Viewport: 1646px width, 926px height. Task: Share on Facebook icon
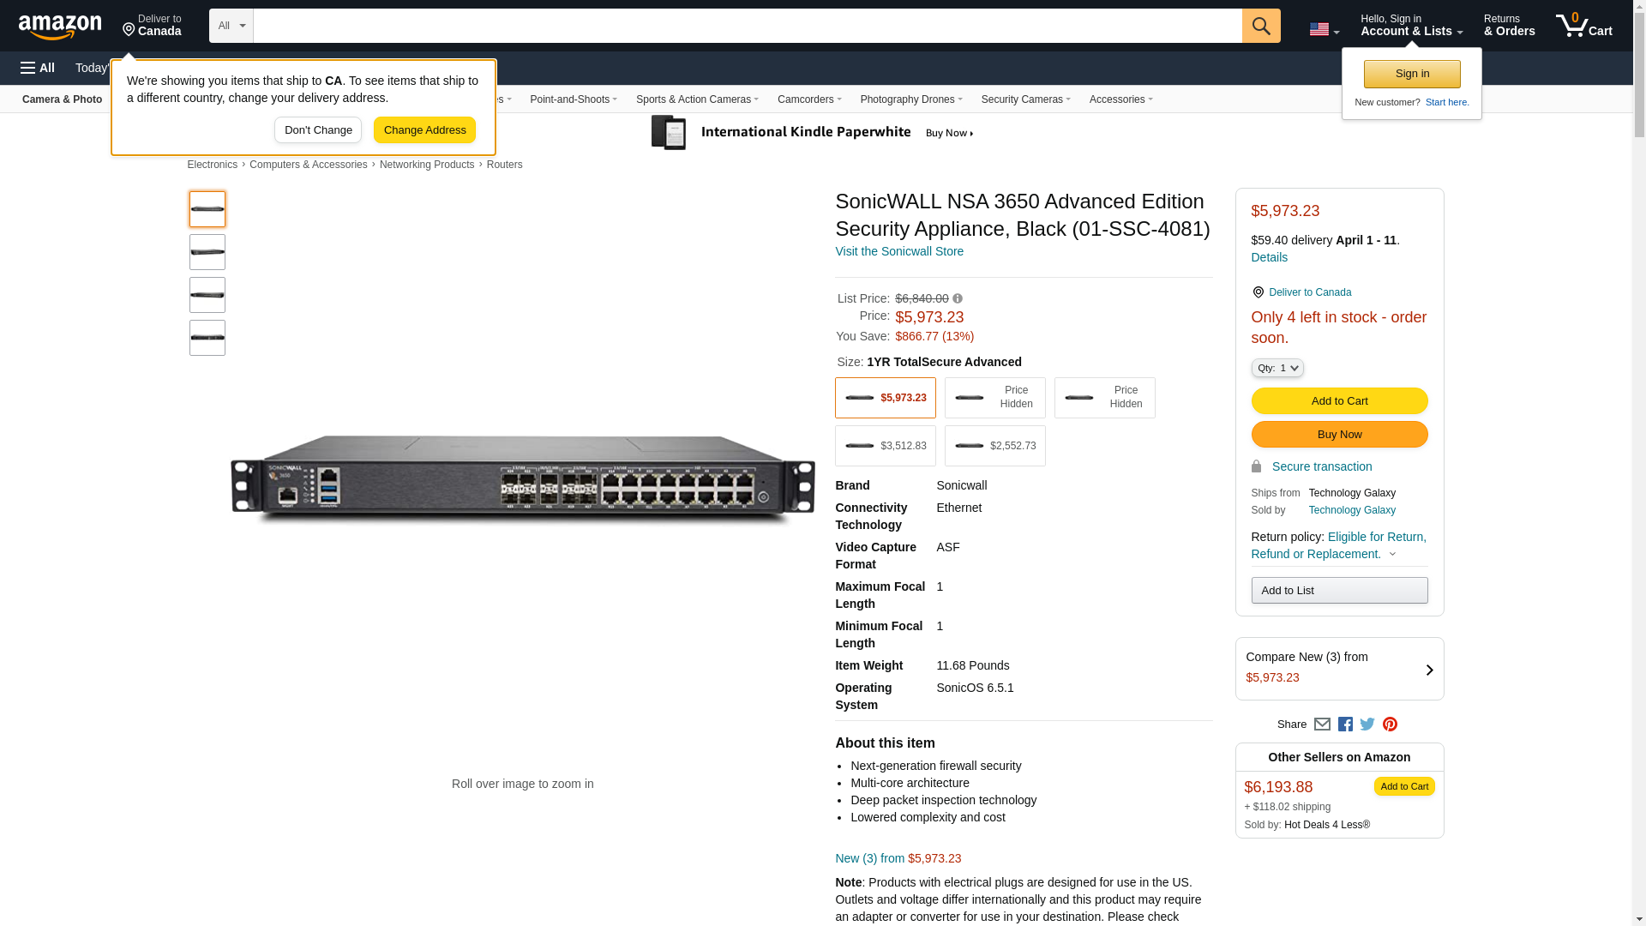1345,725
